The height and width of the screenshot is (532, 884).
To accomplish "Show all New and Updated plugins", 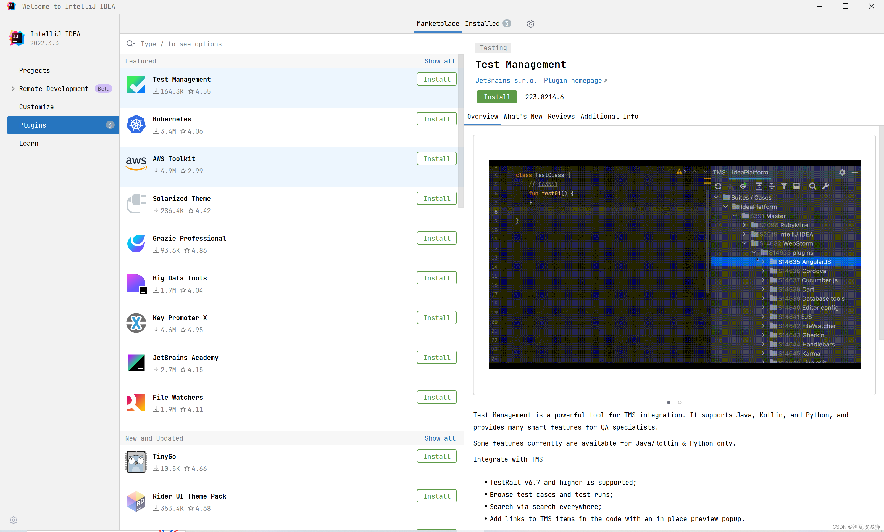I will click(440, 438).
